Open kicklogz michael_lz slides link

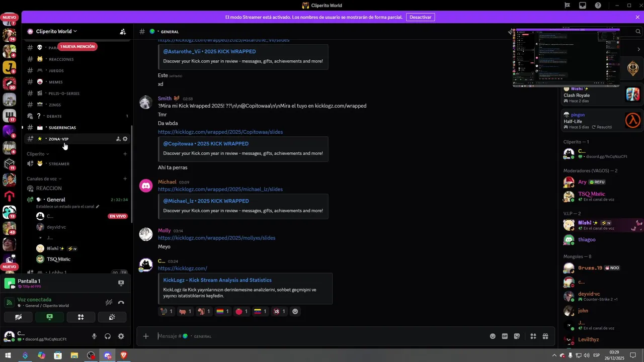coord(220,189)
